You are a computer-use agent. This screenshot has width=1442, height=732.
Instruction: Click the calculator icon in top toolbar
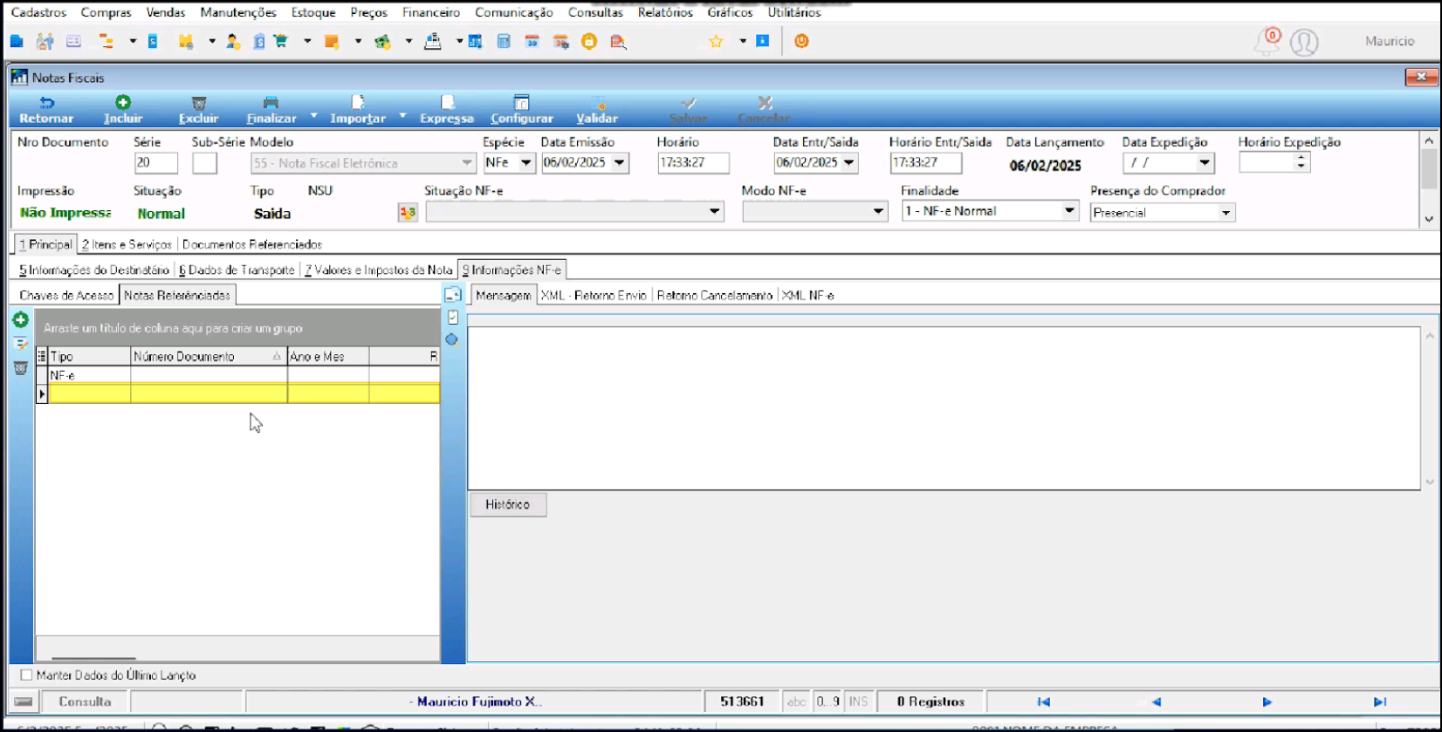click(x=504, y=41)
